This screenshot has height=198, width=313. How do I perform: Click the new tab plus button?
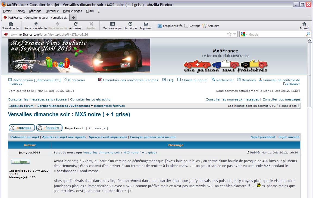point(73,17)
